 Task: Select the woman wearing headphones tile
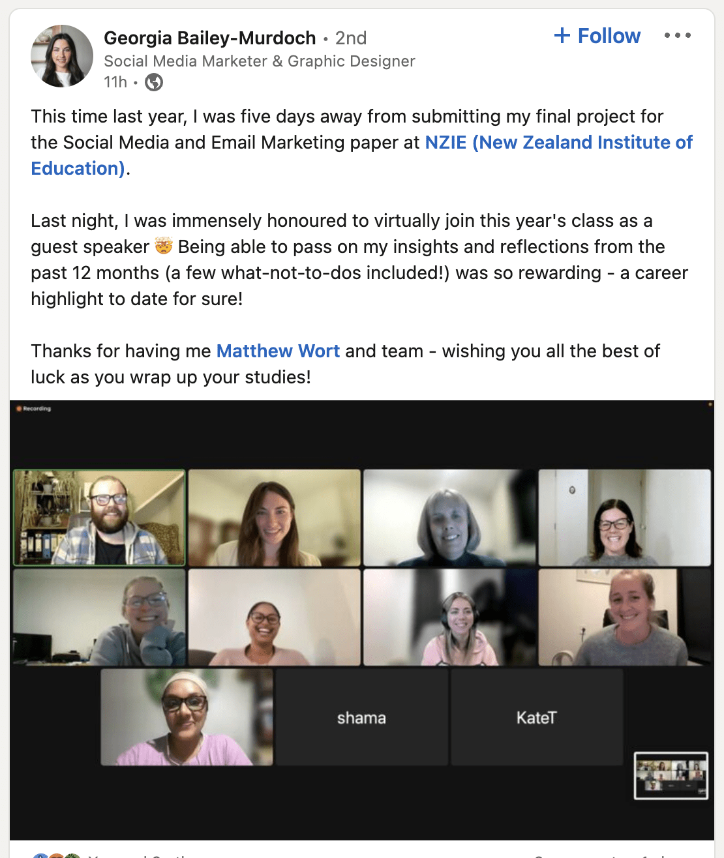tap(449, 617)
